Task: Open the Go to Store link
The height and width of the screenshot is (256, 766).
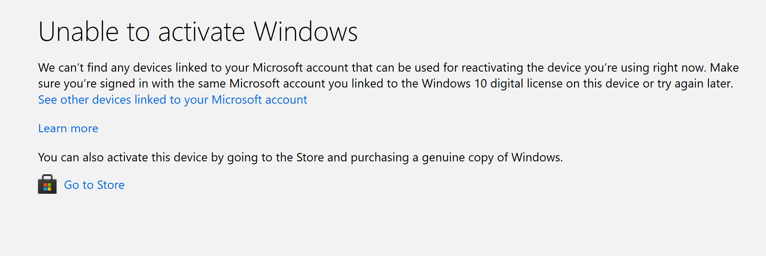Action: 94,185
